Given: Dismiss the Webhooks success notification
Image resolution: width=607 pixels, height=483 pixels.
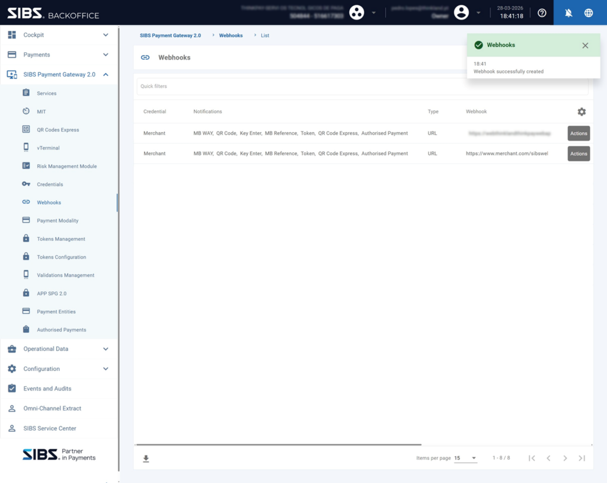Looking at the screenshot, I should click(585, 45).
